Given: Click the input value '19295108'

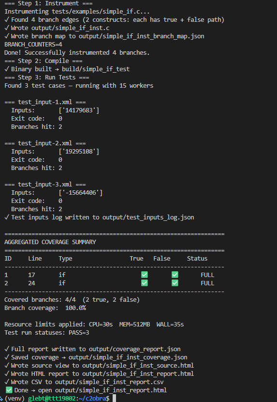Looking at the screenshot, I should coord(79,151).
